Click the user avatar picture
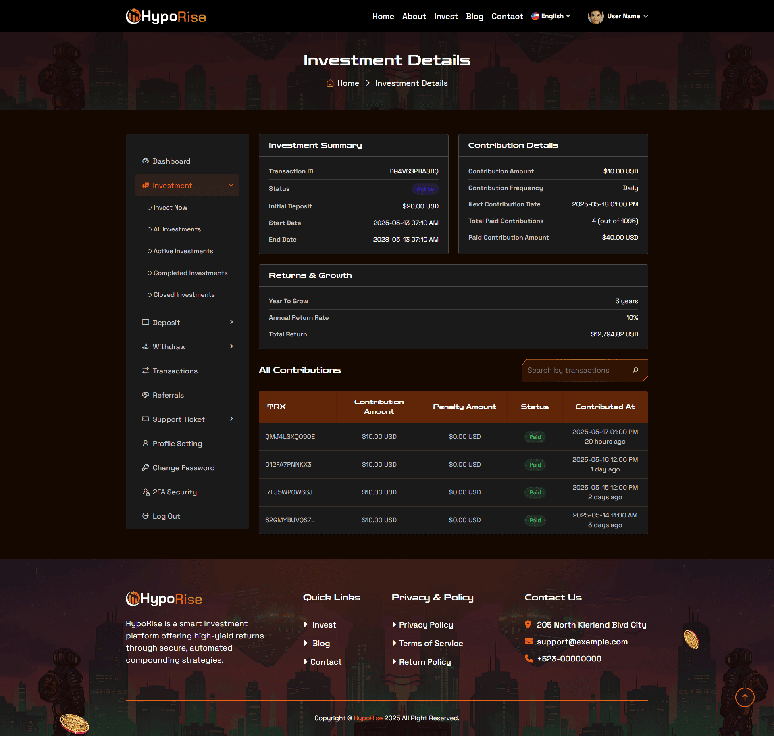The width and height of the screenshot is (774, 736). pyautogui.click(x=595, y=16)
